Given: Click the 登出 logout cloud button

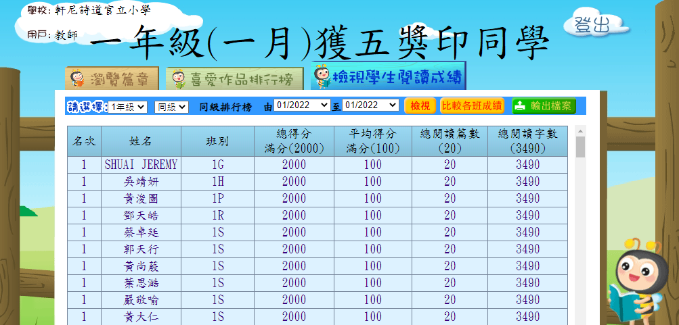Looking at the screenshot, I should (x=592, y=25).
